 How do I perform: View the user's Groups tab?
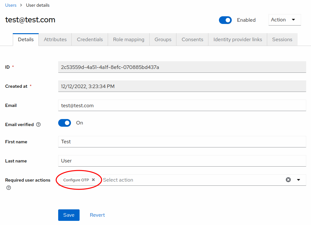(x=163, y=39)
